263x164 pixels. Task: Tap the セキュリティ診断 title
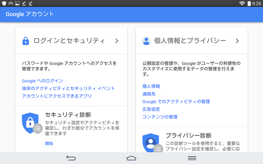[68, 115]
